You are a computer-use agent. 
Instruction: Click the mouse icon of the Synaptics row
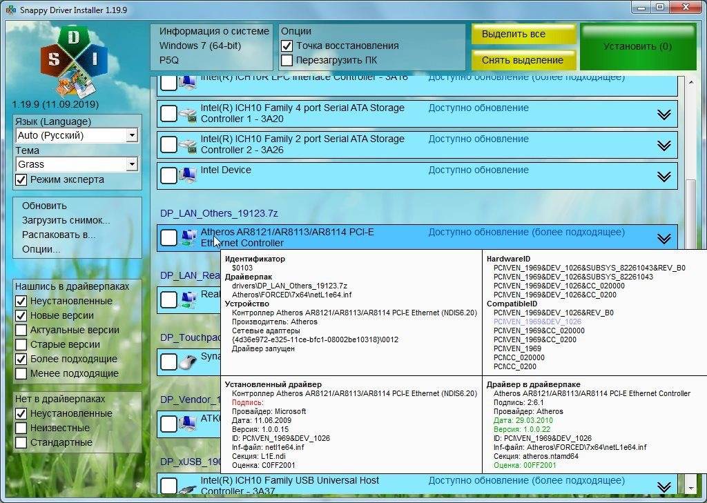(x=188, y=362)
